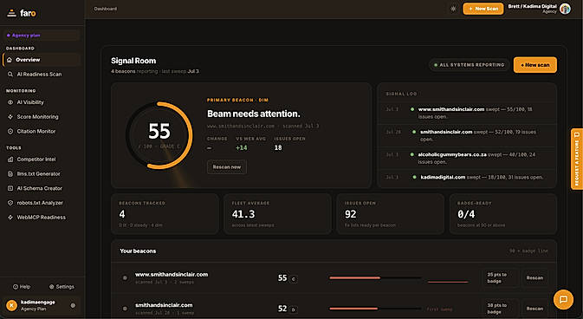583x319 pixels.
Task: Open alcoholicgummybears.co.za signal log entry
Action: [x=467, y=158]
